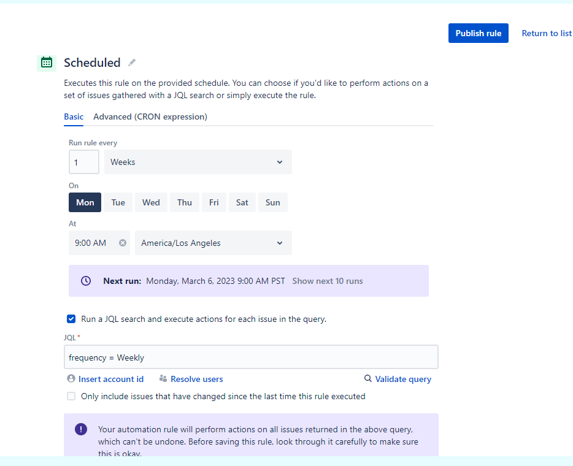
Task: Open the America/Los Angeles timezone dropdown
Action: coord(212,243)
